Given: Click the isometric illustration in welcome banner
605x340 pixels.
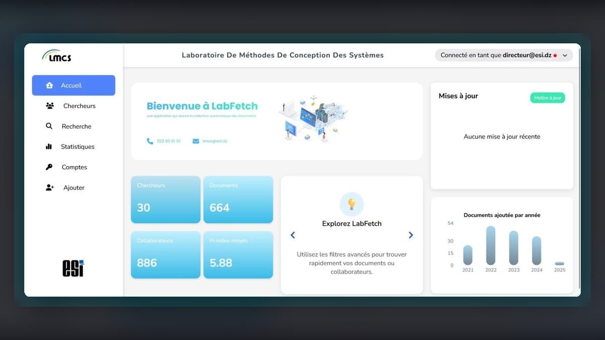Looking at the screenshot, I should [313, 118].
